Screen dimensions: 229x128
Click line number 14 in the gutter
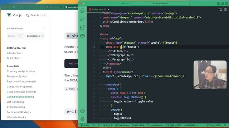pos(94,47)
